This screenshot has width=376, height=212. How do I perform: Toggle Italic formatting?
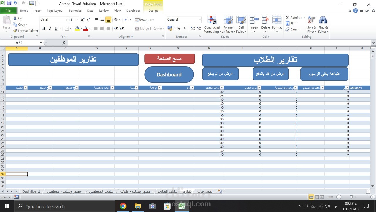pyautogui.click(x=50, y=29)
